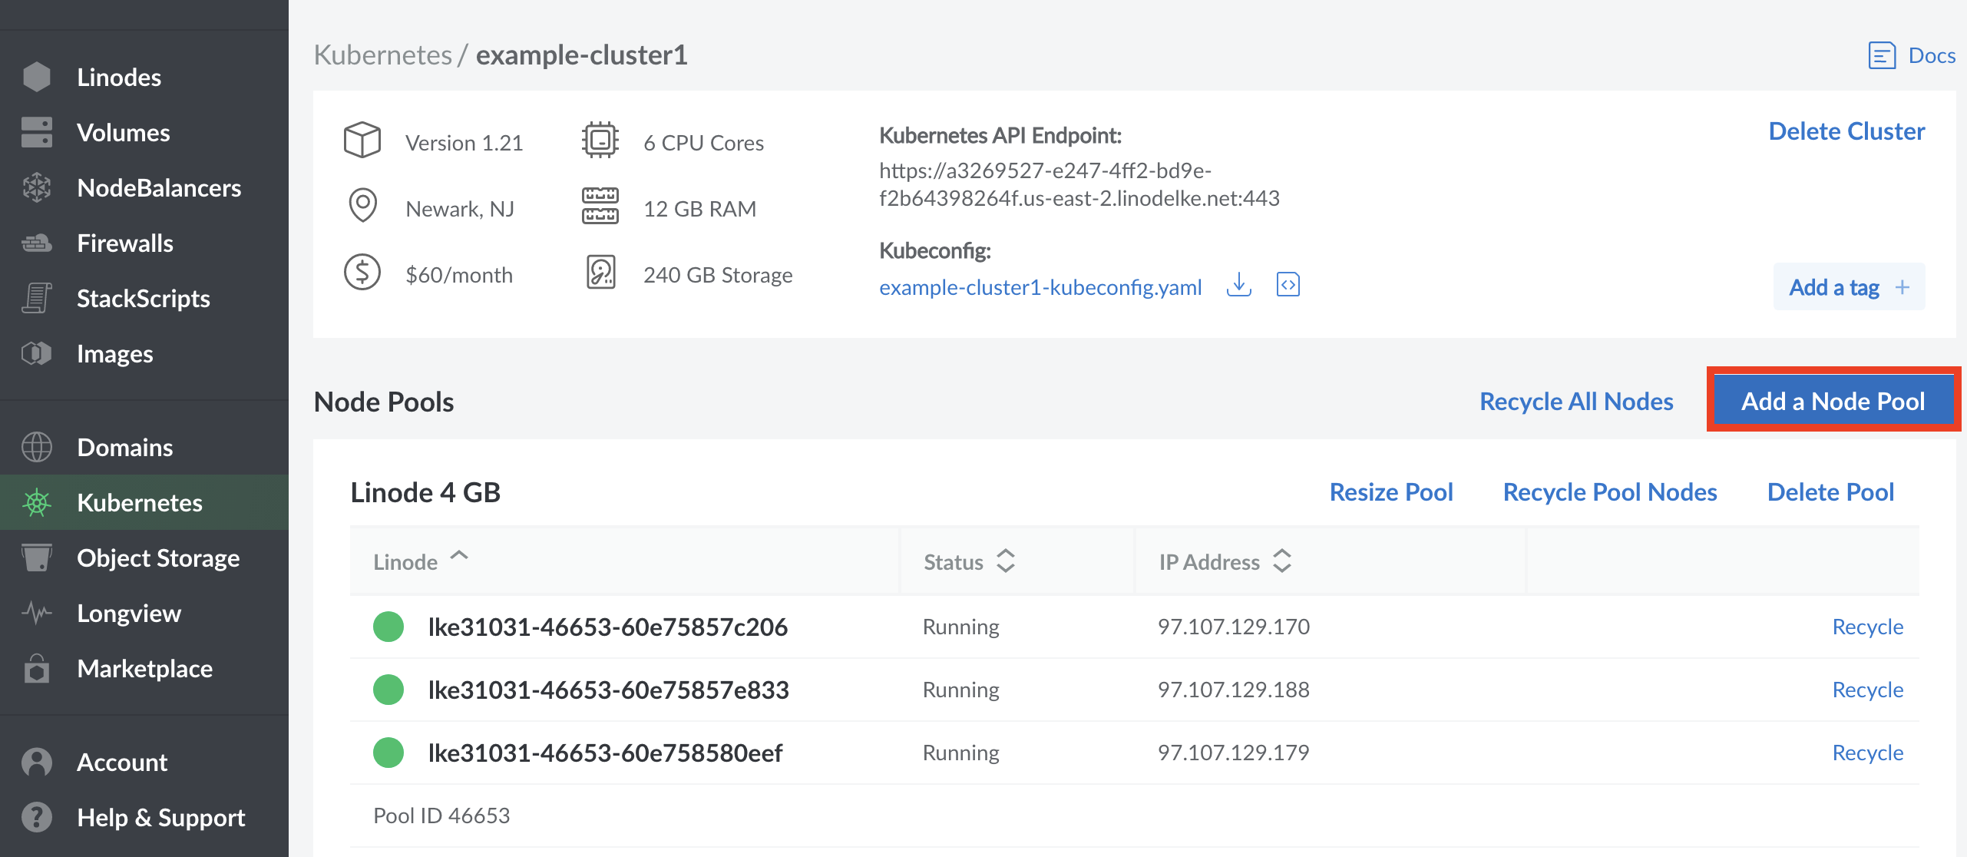
Task: Click the Delete Cluster link
Action: coord(1846,132)
